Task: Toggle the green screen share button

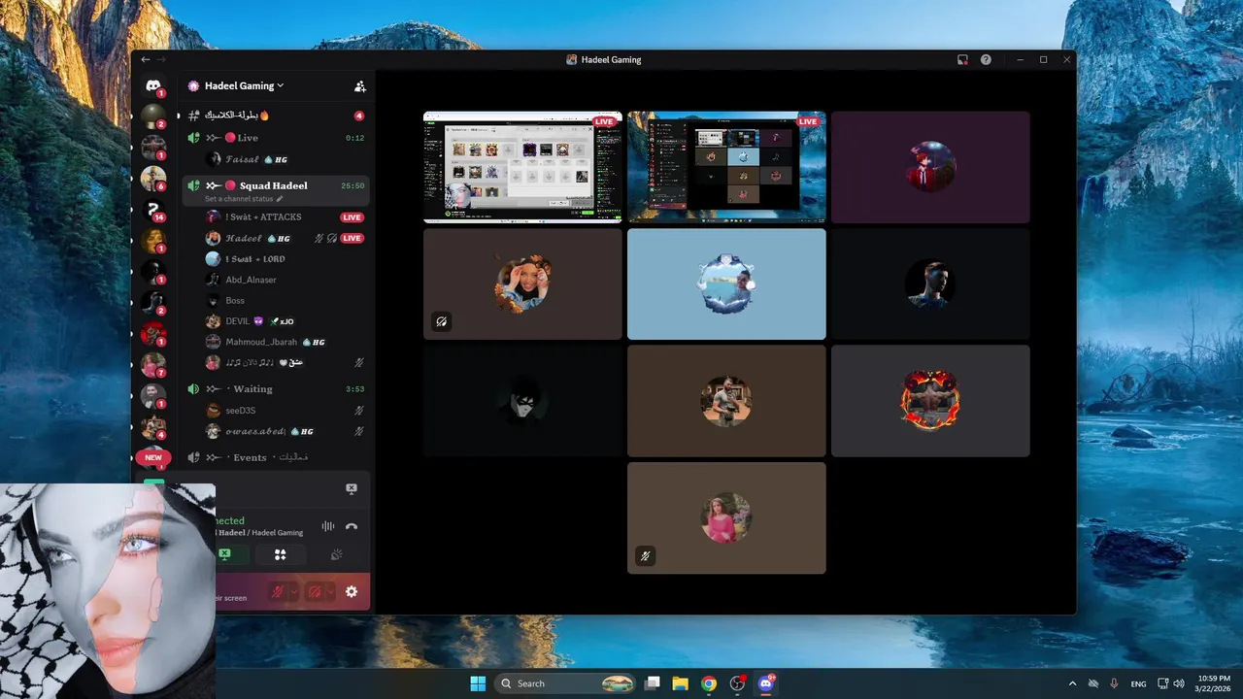Action: click(224, 554)
